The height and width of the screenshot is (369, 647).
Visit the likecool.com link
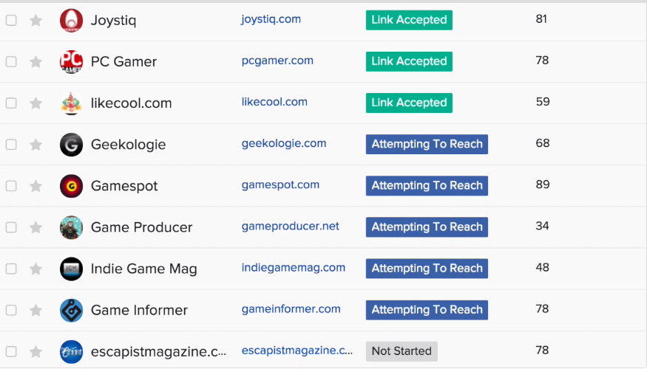274,102
